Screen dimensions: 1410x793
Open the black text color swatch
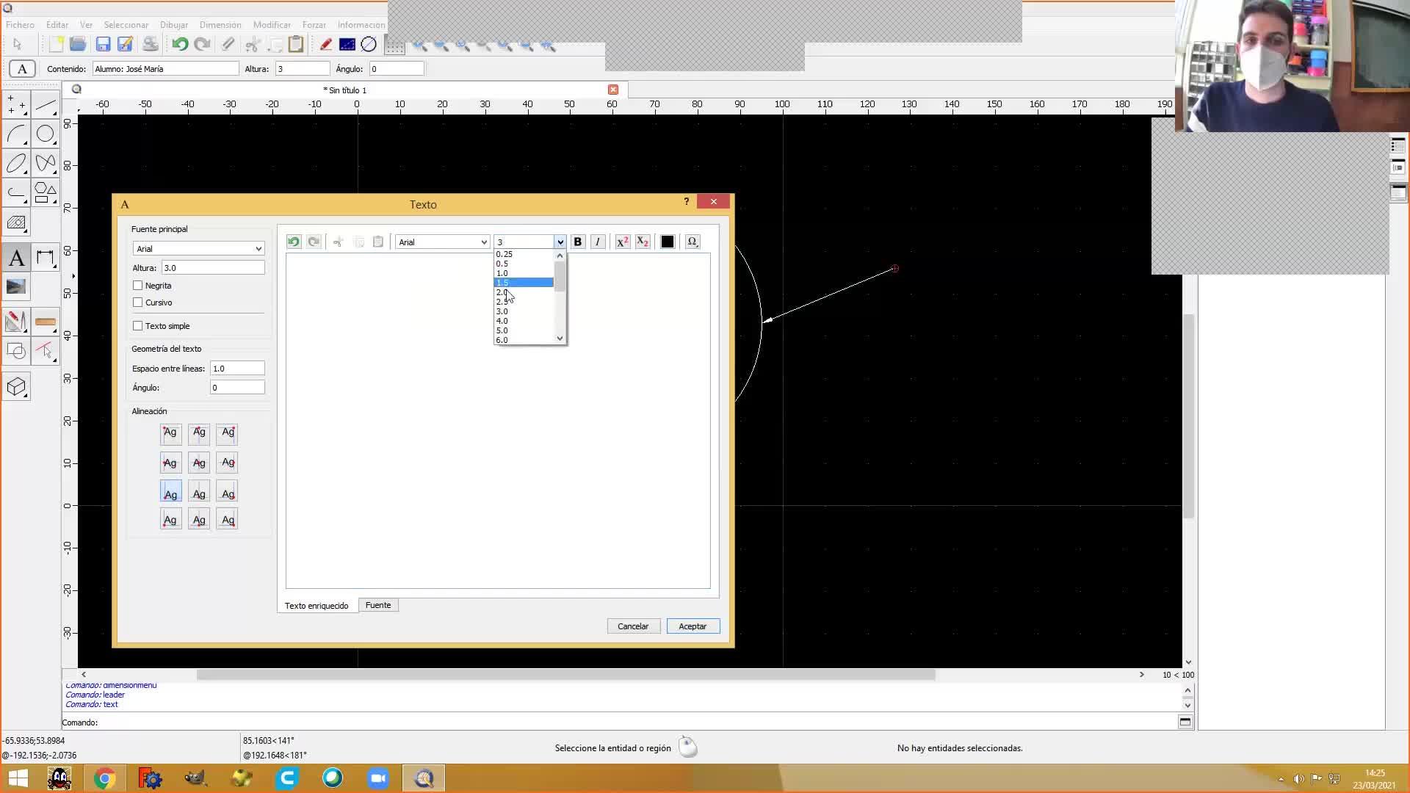[668, 242]
